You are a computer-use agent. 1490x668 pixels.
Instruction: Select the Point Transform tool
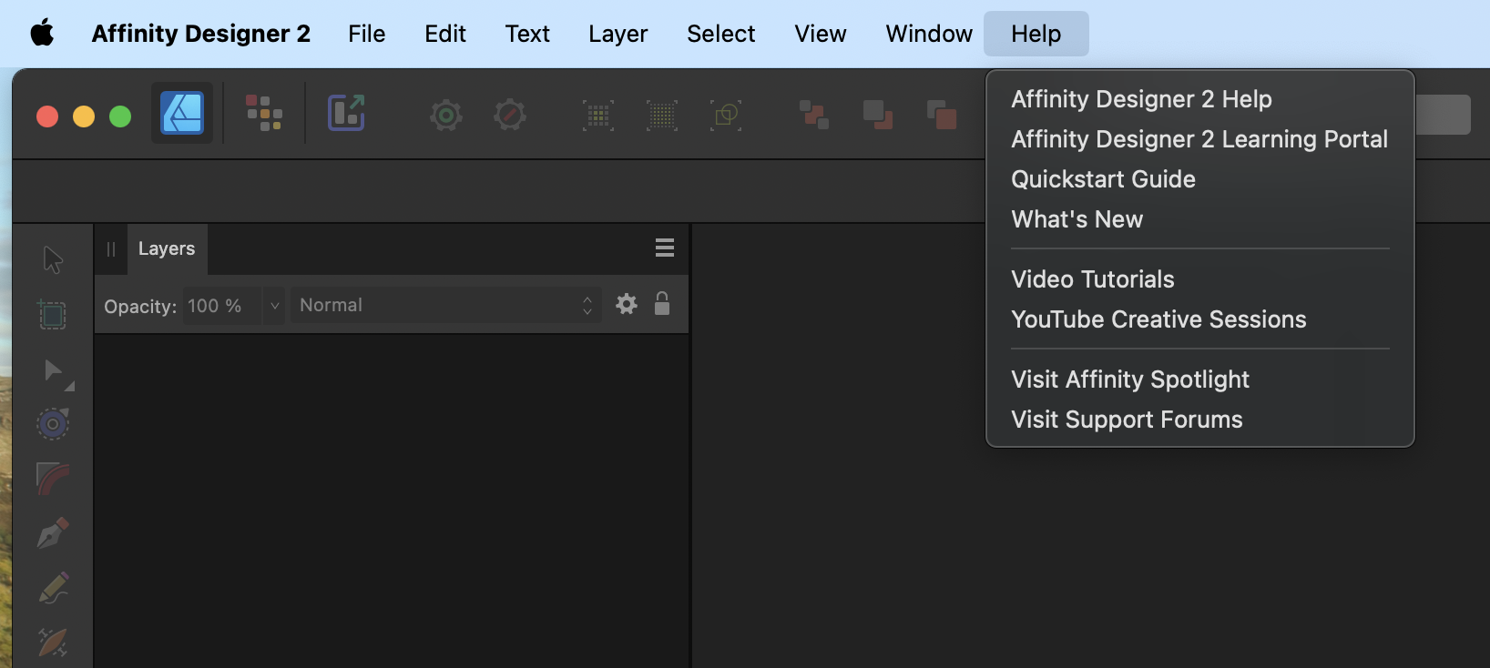[x=53, y=424]
